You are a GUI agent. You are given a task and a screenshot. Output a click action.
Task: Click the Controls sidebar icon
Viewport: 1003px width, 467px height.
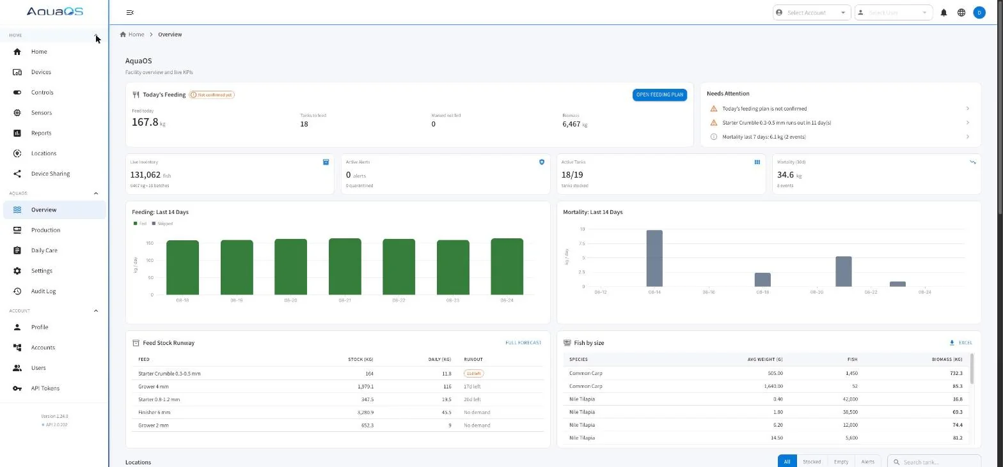17,93
